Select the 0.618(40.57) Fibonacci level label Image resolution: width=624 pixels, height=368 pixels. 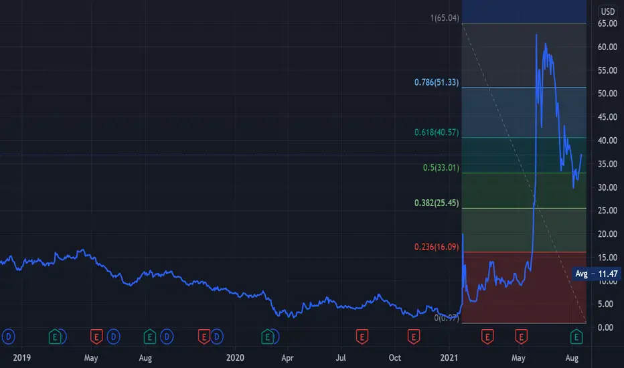437,132
